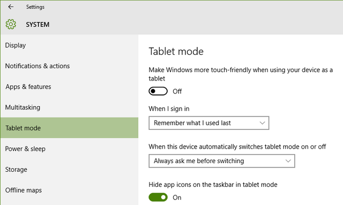Viewport: 343px width, 205px height.
Task: Open Power & sleep settings
Action: [69, 149]
